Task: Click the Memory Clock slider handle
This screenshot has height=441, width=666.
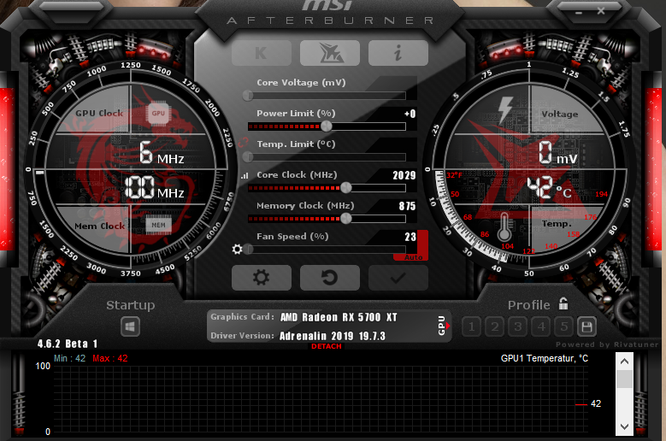Action: point(346,218)
